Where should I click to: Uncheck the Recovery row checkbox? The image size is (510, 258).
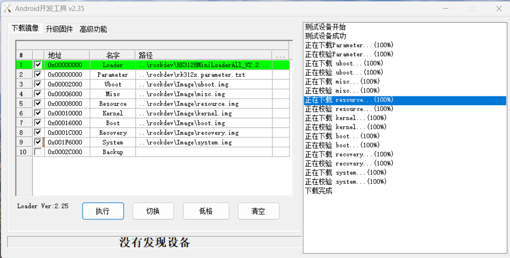pyautogui.click(x=38, y=132)
